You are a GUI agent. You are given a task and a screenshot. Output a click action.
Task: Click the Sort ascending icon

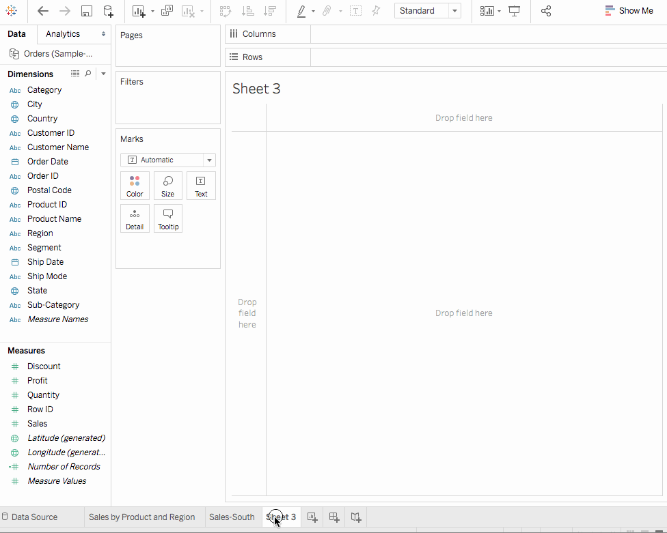247,11
